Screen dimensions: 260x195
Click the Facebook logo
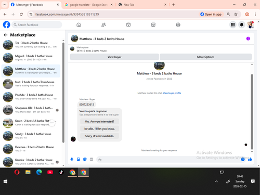[x=7, y=24]
